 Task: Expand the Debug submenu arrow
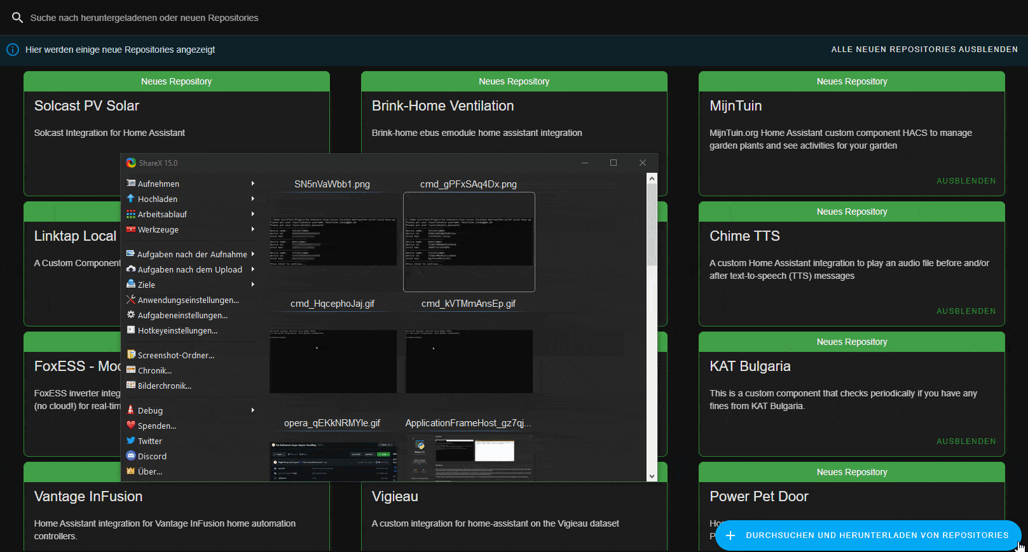(253, 410)
